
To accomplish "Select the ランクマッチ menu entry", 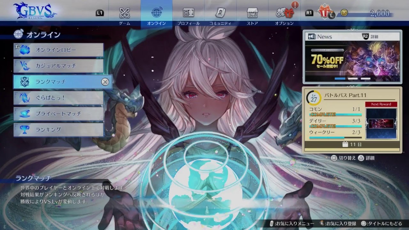I will point(63,82).
